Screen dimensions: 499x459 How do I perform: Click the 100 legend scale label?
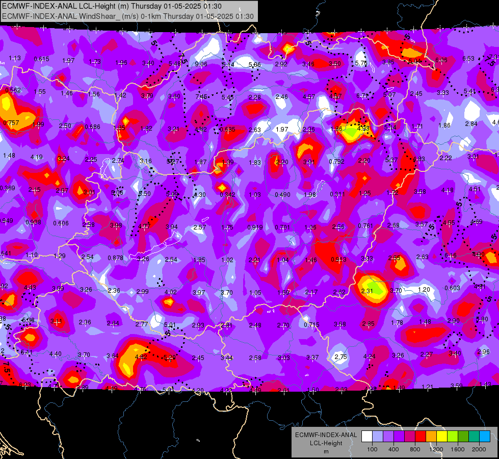372,449
